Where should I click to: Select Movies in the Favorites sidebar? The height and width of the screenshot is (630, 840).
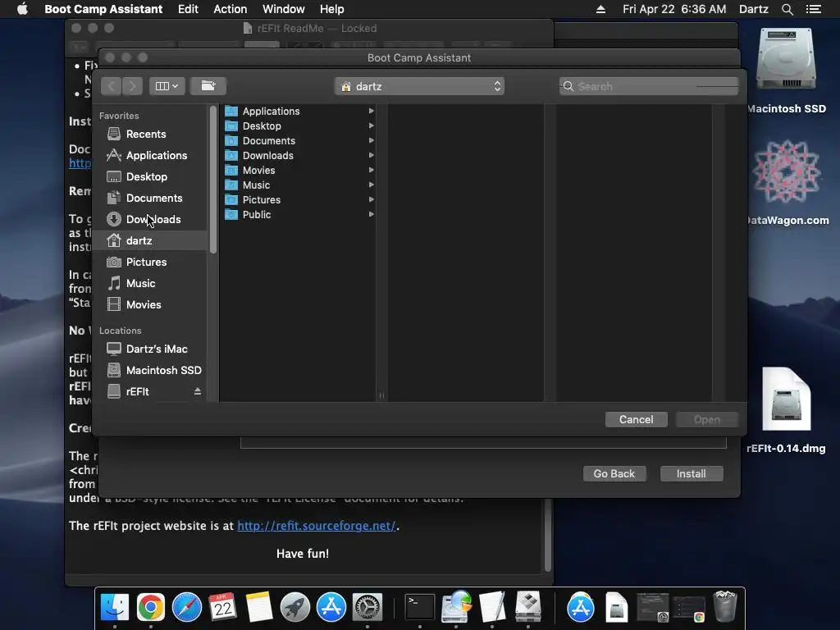[151, 304]
